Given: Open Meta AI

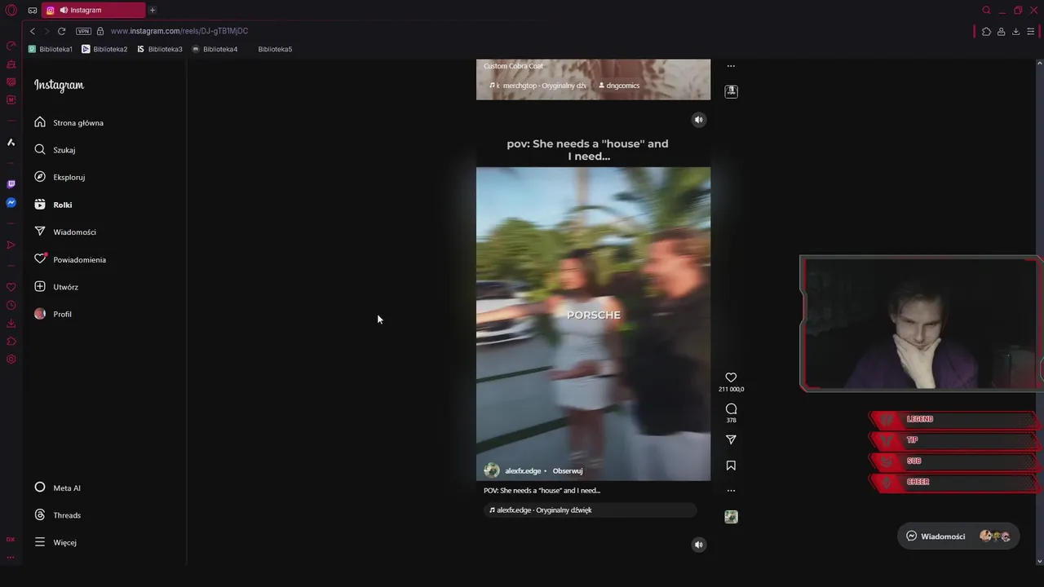Looking at the screenshot, I should click(x=58, y=488).
